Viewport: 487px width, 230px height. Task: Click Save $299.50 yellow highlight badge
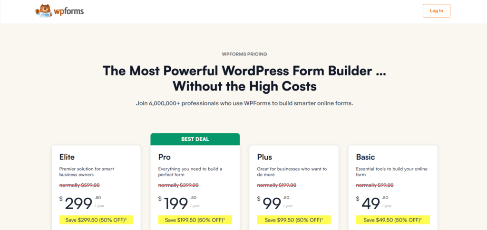96,220
